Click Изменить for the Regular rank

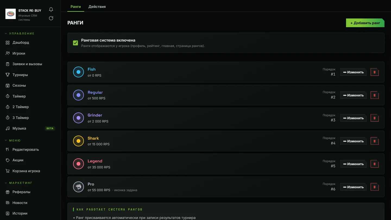click(x=354, y=95)
